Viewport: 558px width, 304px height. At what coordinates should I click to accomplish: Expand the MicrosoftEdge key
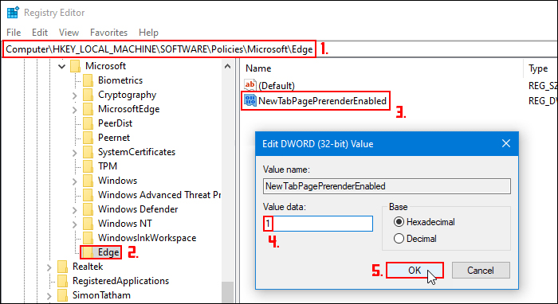pyautogui.click(x=74, y=109)
